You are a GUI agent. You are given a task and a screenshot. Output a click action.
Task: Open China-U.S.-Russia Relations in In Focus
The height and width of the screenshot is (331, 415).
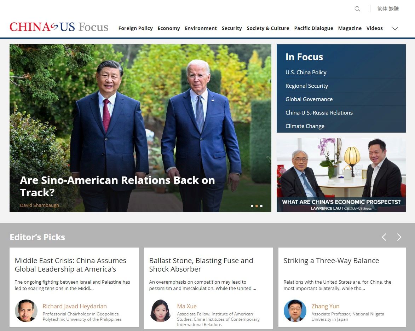pyautogui.click(x=319, y=113)
